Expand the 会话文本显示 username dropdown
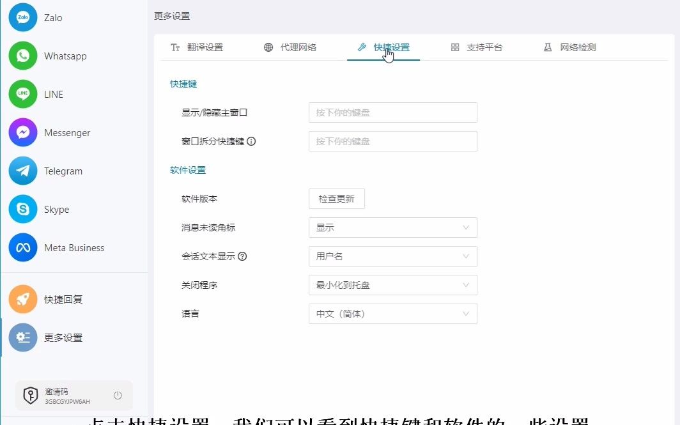The height and width of the screenshot is (425, 680). [x=392, y=256]
